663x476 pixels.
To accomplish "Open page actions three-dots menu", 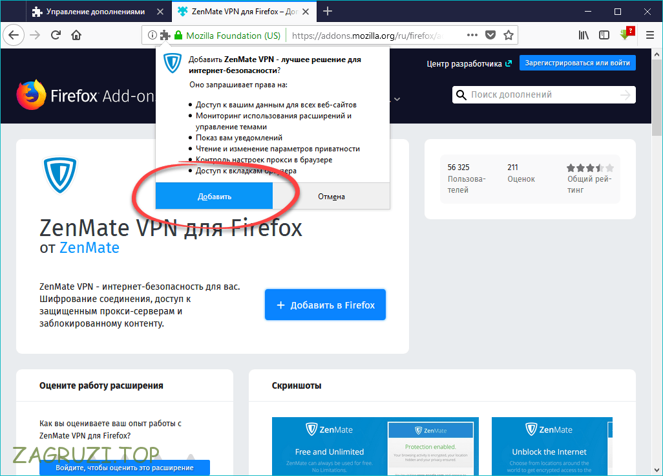I will point(472,35).
